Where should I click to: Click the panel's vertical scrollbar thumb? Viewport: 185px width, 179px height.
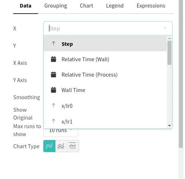click(x=181, y=73)
